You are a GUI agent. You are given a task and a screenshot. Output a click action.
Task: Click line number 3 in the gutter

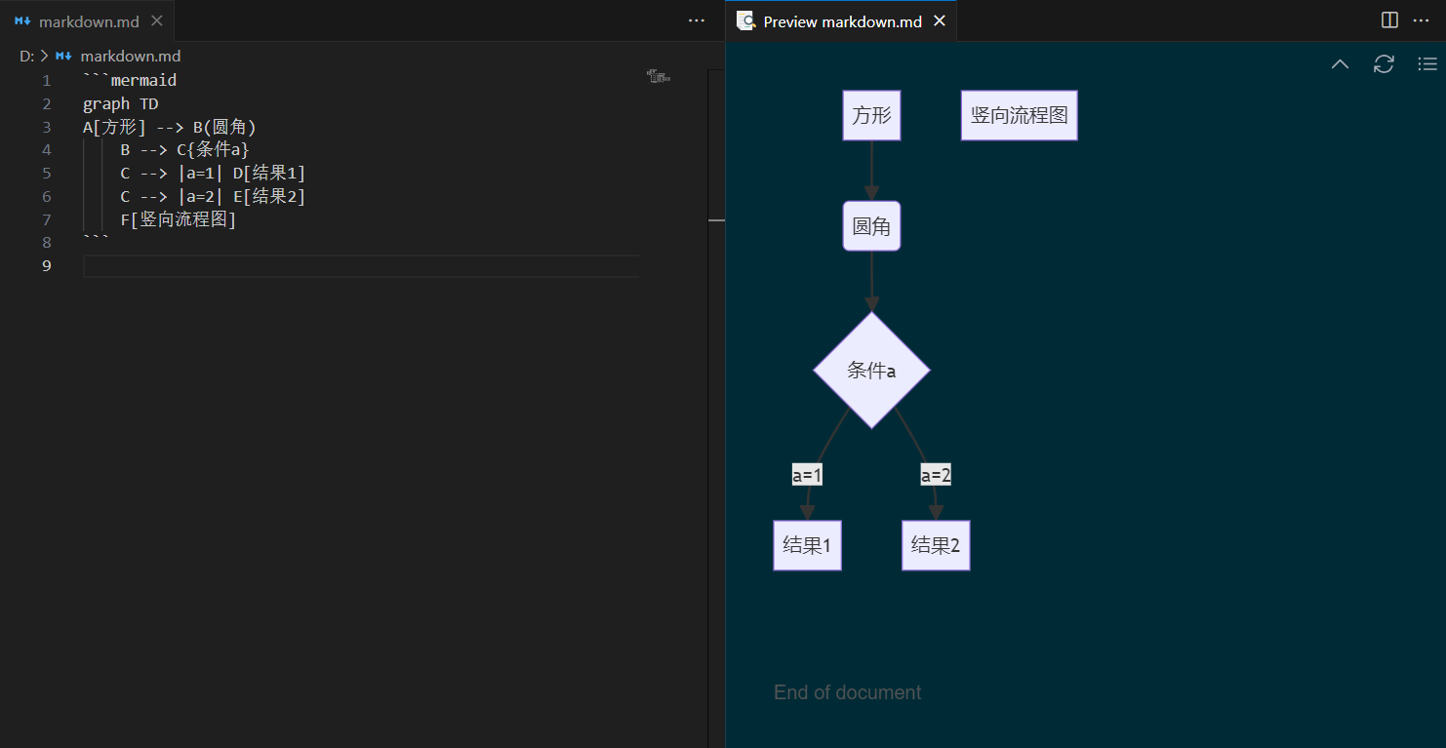pyautogui.click(x=47, y=127)
